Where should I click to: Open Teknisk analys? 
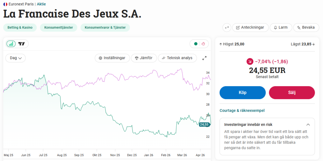[x=177, y=58]
